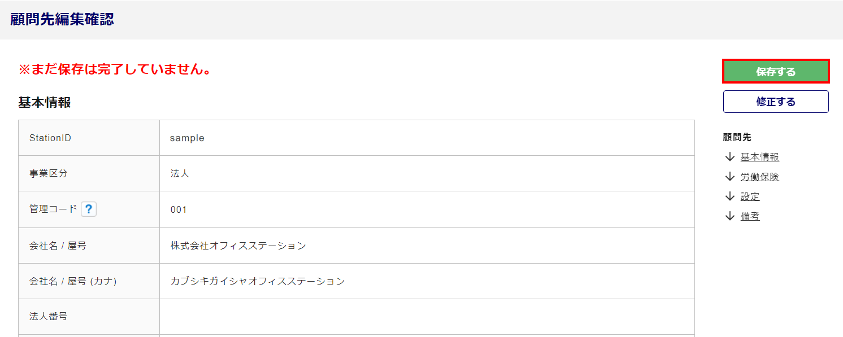Click the down arrow next to 労働保険

[x=729, y=177]
